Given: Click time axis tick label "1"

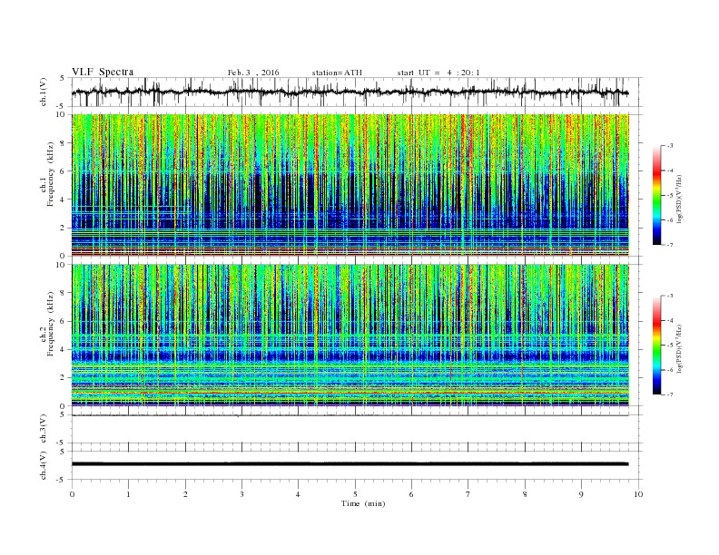Looking at the screenshot, I should click(x=128, y=494).
